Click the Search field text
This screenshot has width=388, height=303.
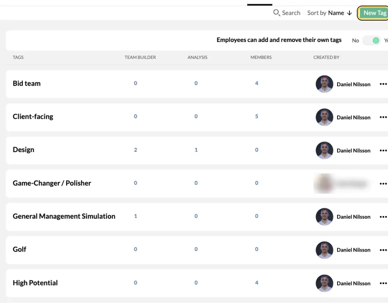pos(291,13)
